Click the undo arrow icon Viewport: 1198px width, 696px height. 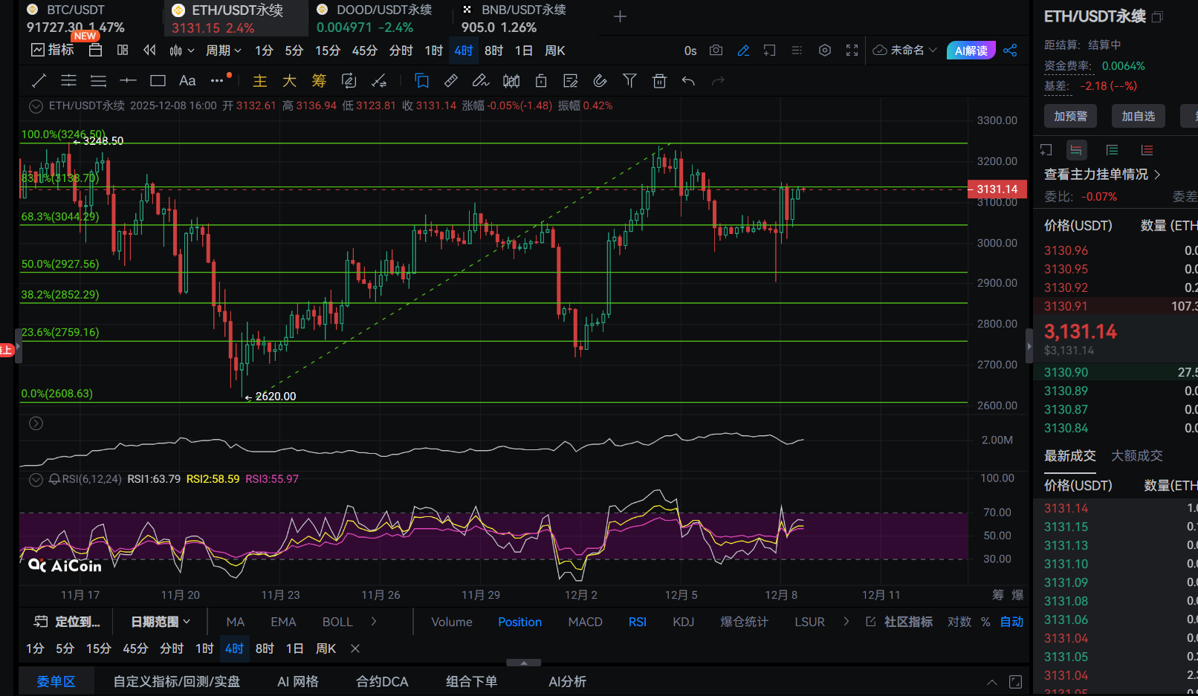(688, 81)
